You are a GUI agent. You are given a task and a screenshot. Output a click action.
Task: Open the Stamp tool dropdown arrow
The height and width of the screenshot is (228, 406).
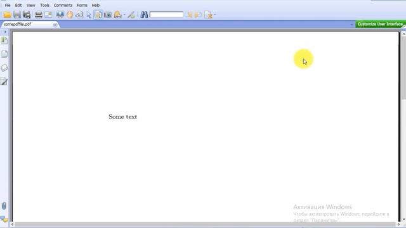[x=124, y=15]
